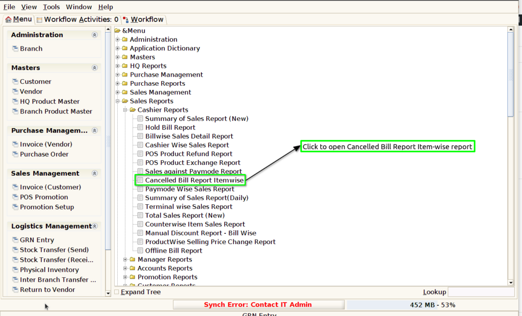Click the Synch Error status message
Image resolution: width=522 pixels, height=316 pixels.
click(x=258, y=305)
